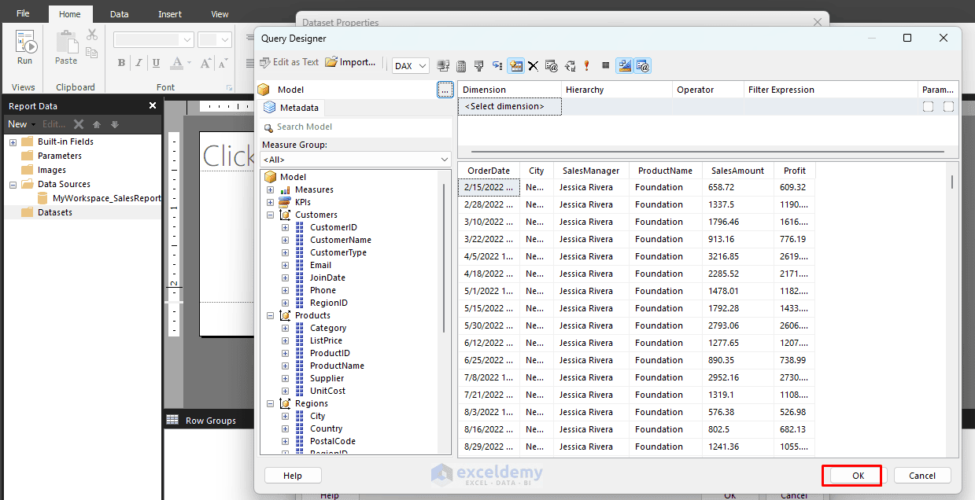Click the Prepare Query icon with curved arrows
The image size is (975, 500).
[570, 66]
